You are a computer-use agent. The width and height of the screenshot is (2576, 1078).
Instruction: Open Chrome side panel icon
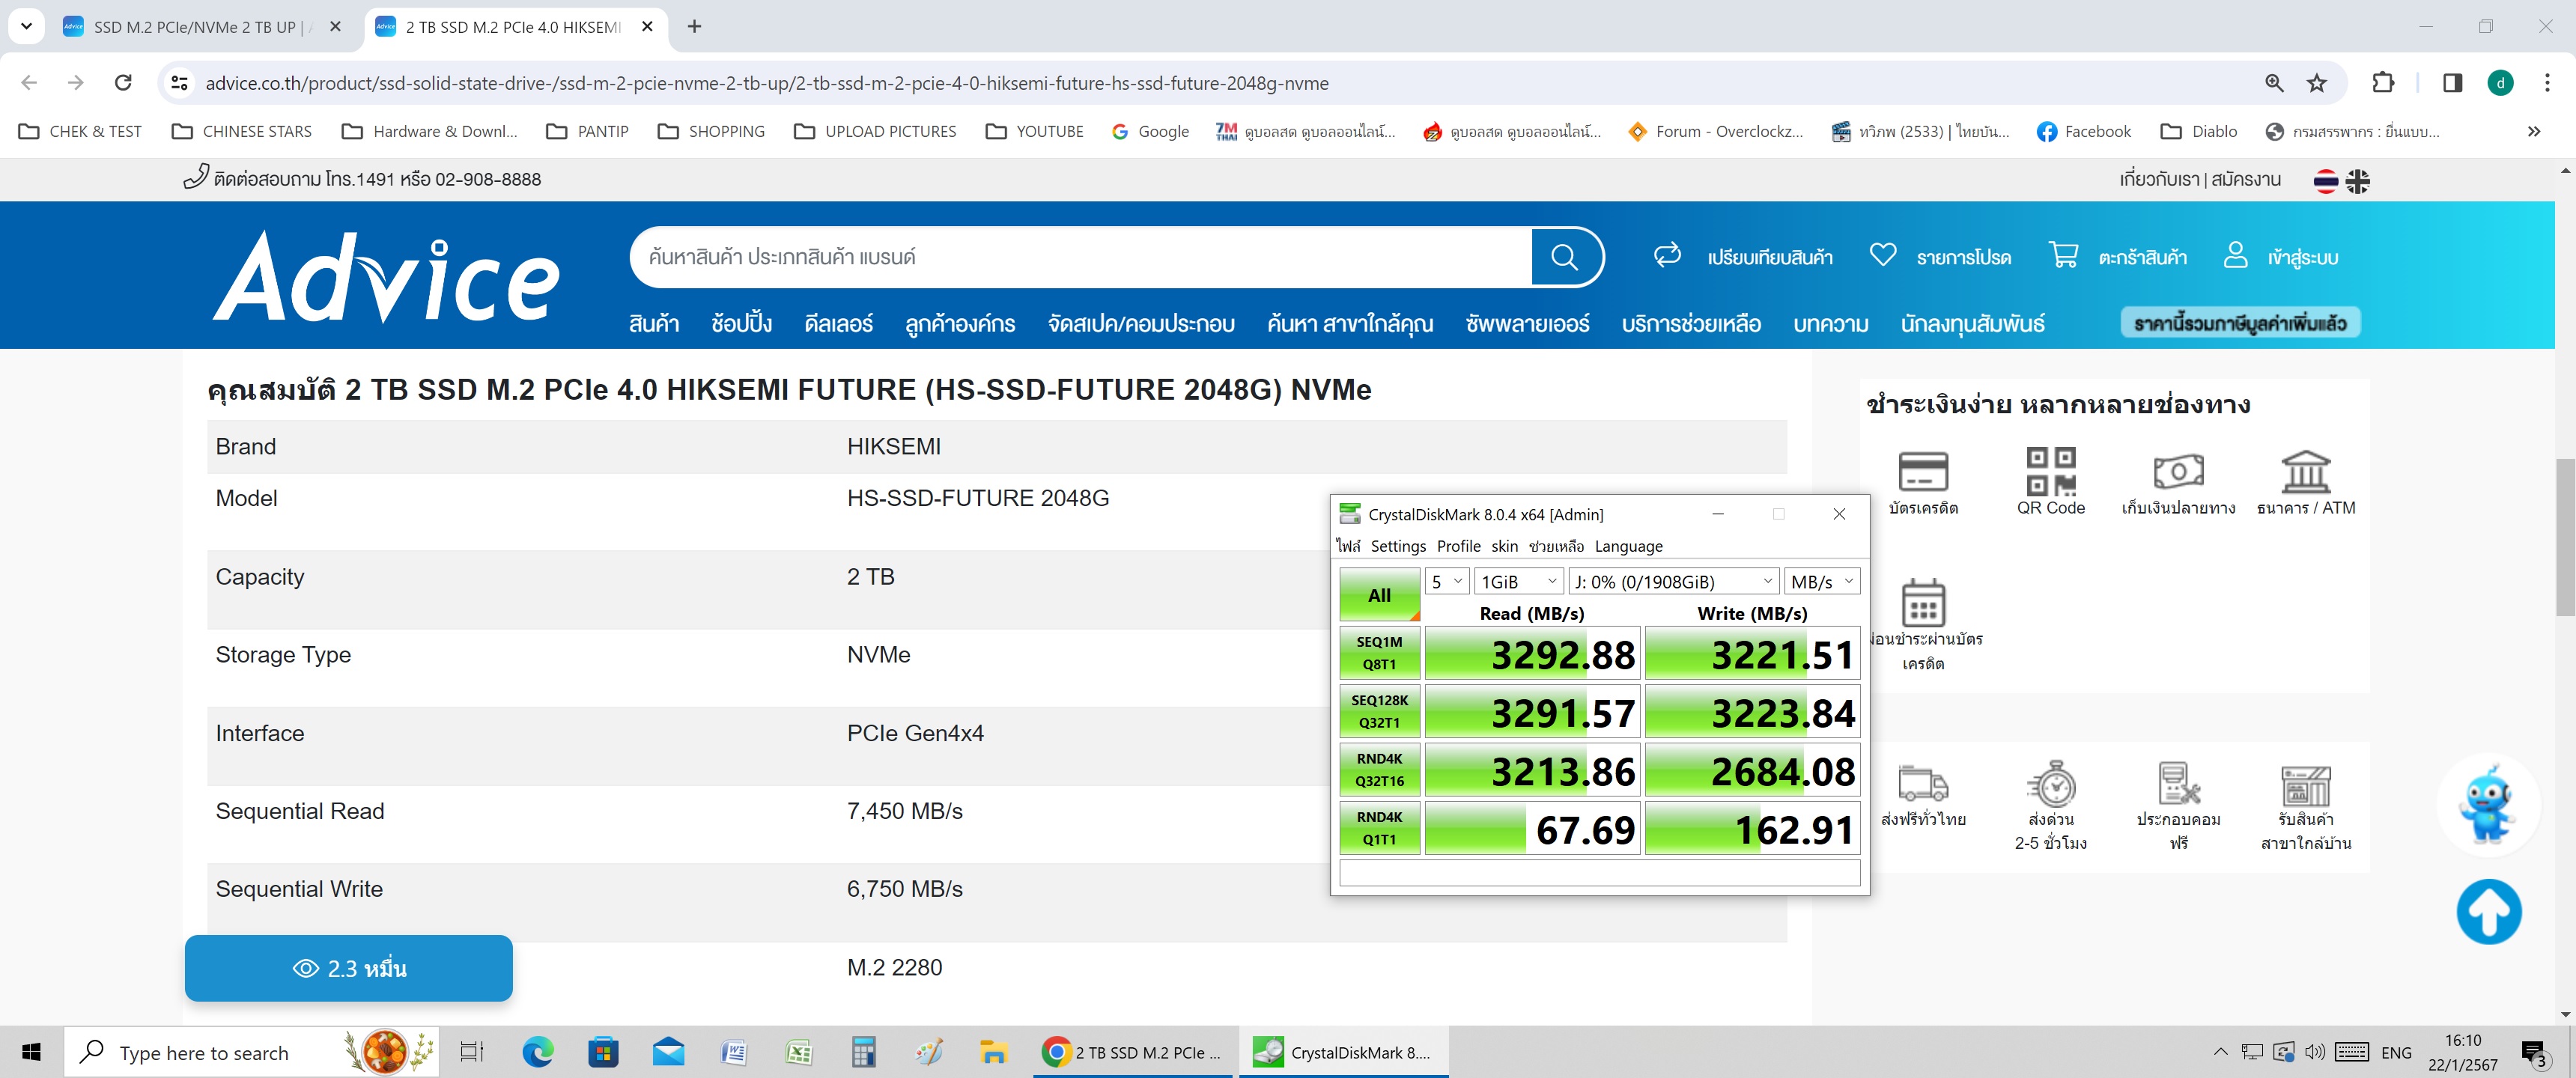click(2452, 83)
